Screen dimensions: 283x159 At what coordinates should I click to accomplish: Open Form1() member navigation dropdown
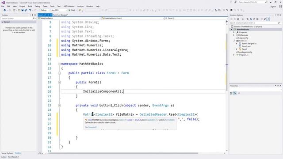coord(196,19)
